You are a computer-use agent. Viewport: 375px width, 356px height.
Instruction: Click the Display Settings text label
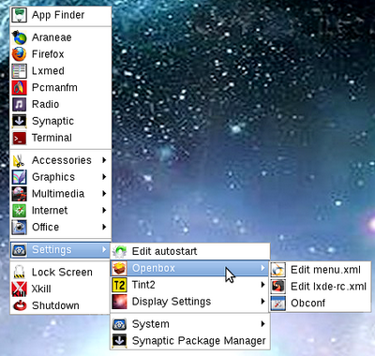[172, 302]
